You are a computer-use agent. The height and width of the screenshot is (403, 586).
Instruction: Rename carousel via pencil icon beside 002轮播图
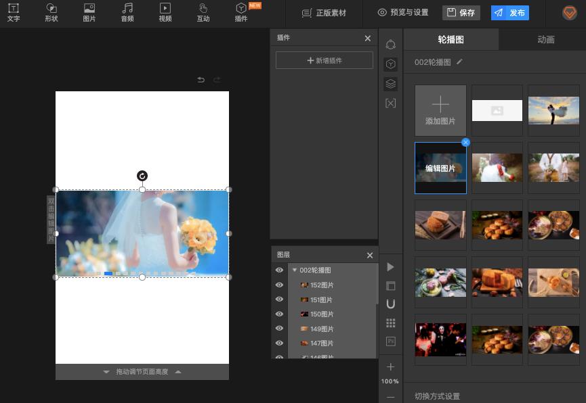coord(460,62)
